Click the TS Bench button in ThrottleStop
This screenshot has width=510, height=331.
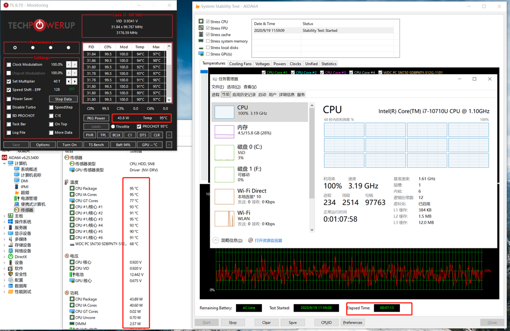[96, 145]
